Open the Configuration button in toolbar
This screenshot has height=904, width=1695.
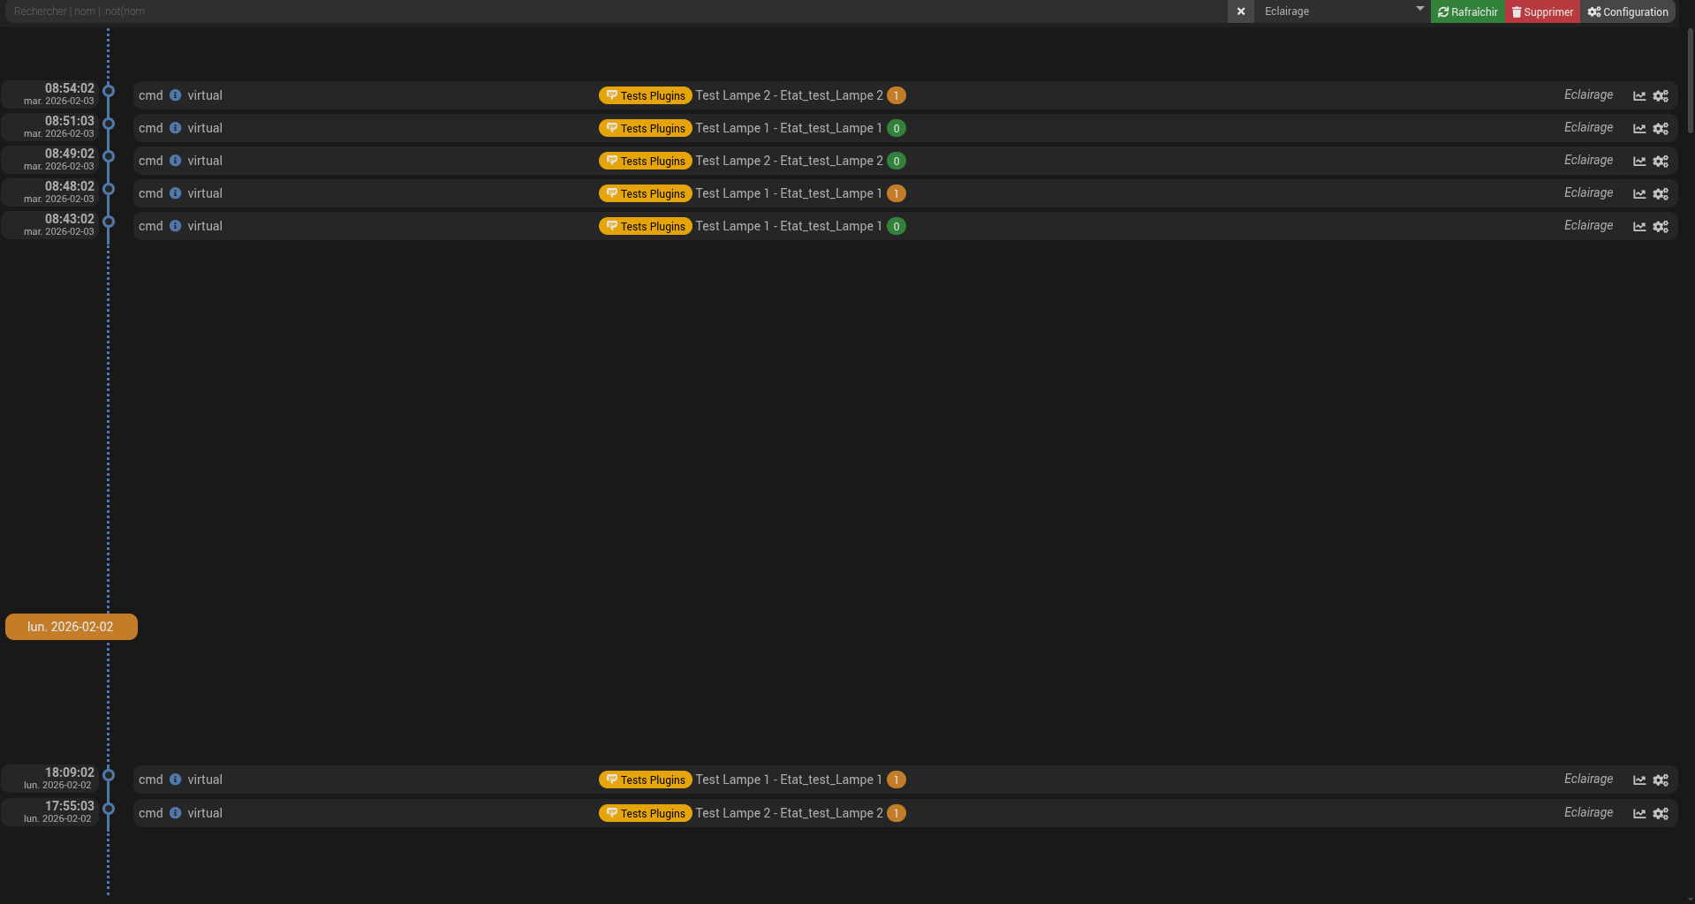(x=1627, y=11)
